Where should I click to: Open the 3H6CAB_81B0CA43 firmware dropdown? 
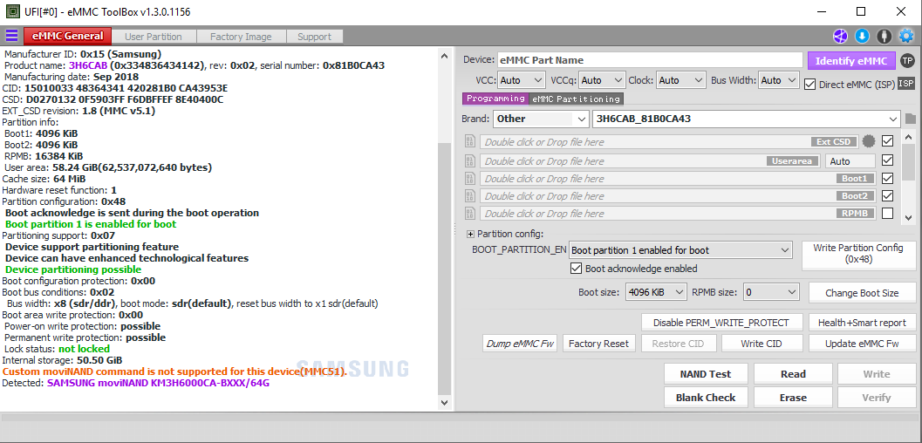747,119
